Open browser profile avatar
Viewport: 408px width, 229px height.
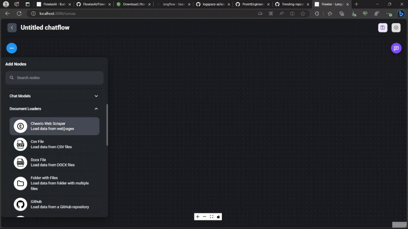coord(6,4)
